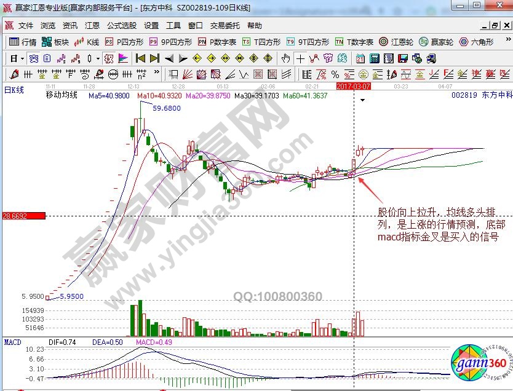Select the 2017-03-07 date marker on timeline
Viewport: 513px width, 391px height.
point(353,87)
